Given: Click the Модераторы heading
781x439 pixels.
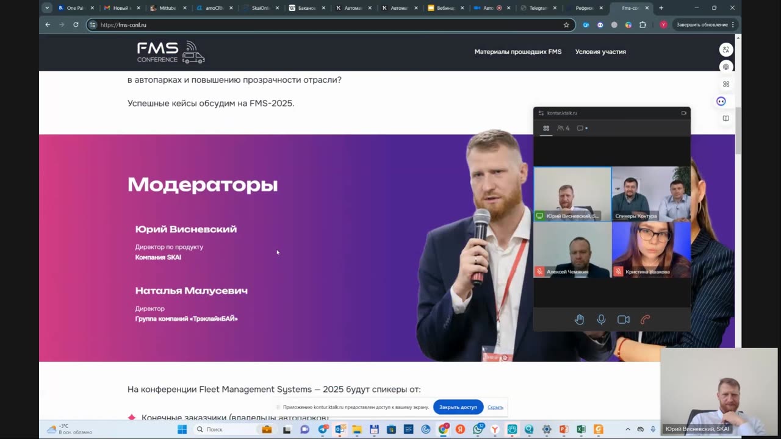Looking at the screenshot, I should tap(203, 184).
